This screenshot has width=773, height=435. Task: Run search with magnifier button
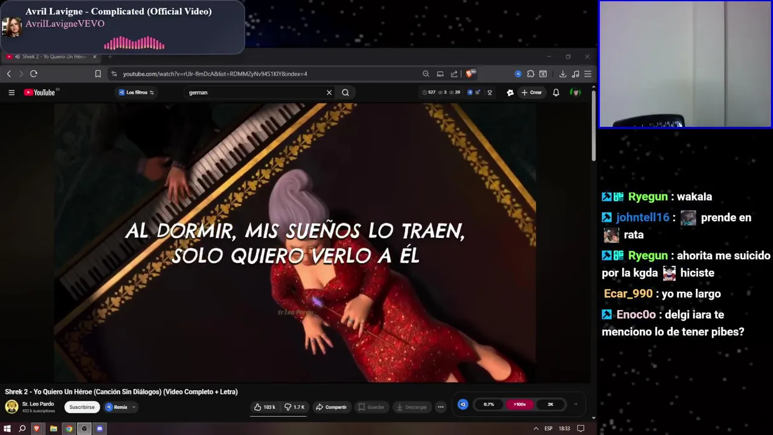(345, 92)
